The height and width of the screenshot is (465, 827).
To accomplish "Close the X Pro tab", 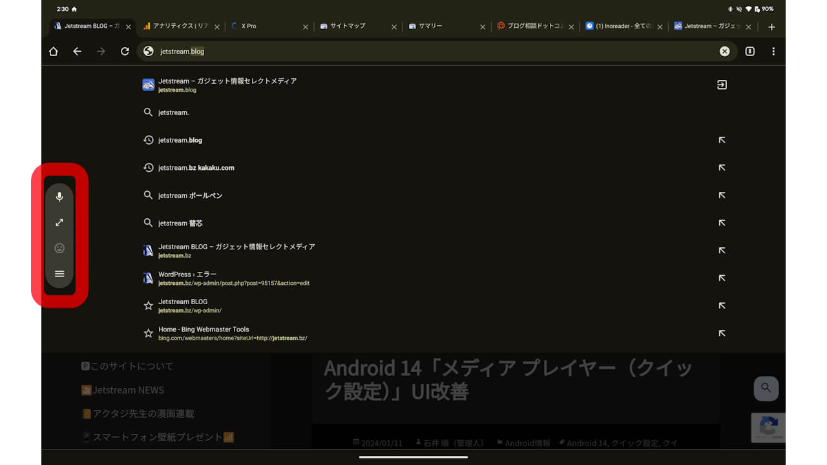I will (306, 27).
